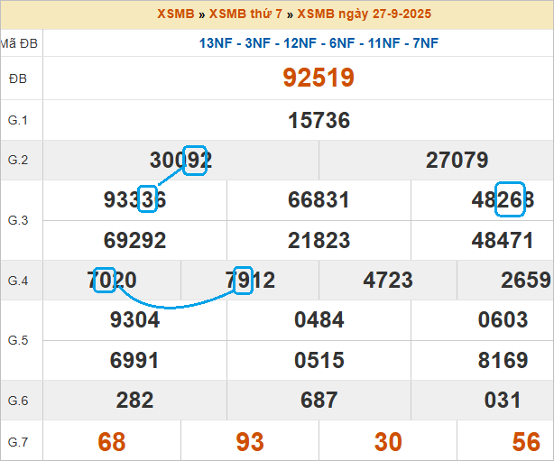Click the G.4 number 4723
The width and height of the screenshot is (554, 461).
pos(388,281)
